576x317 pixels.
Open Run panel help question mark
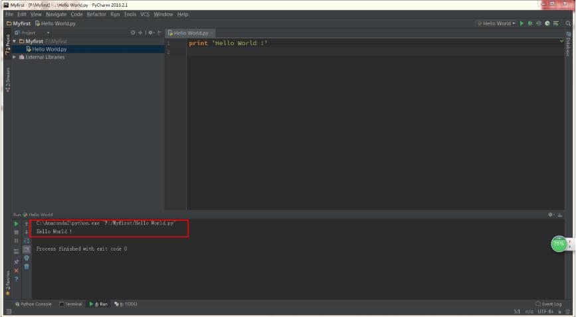click(x=16, y=279)
